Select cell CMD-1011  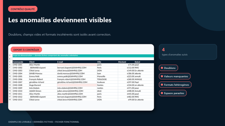(x=21, y=94)
